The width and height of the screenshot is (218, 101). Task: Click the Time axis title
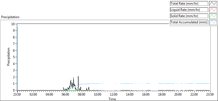click(x=112, y=99)
